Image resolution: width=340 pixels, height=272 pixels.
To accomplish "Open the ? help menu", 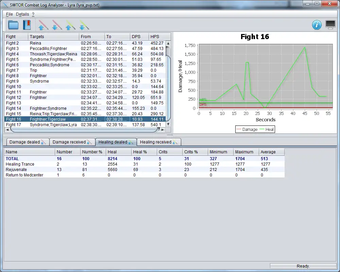I will (x=33, y=14).
